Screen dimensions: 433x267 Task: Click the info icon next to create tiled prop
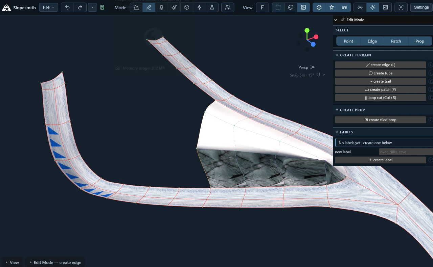431,120
